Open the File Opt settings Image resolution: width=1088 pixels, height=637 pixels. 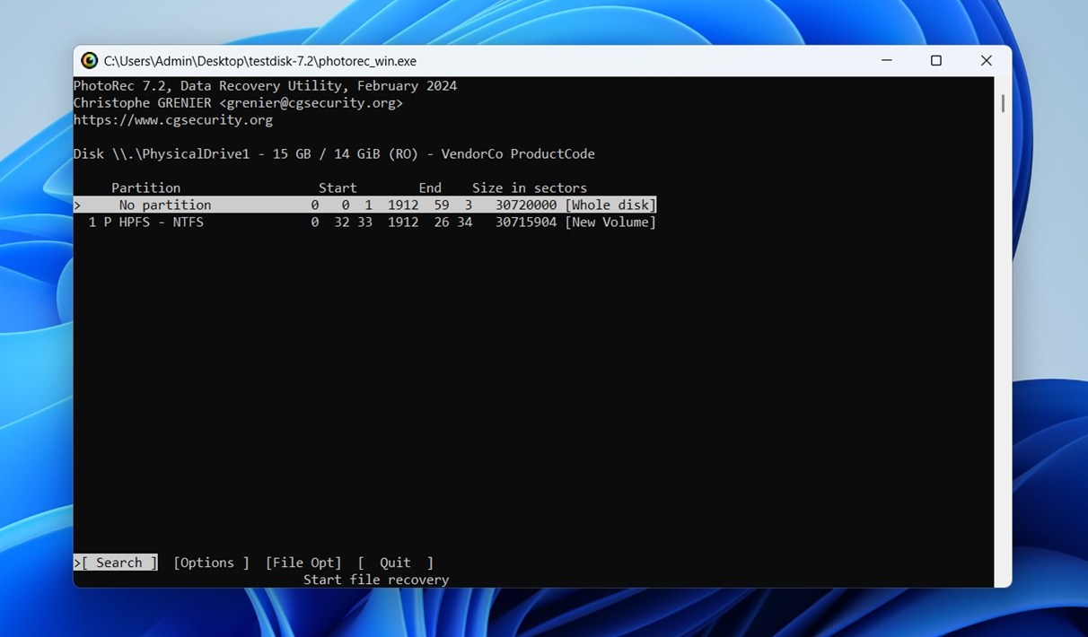(303, 563)
